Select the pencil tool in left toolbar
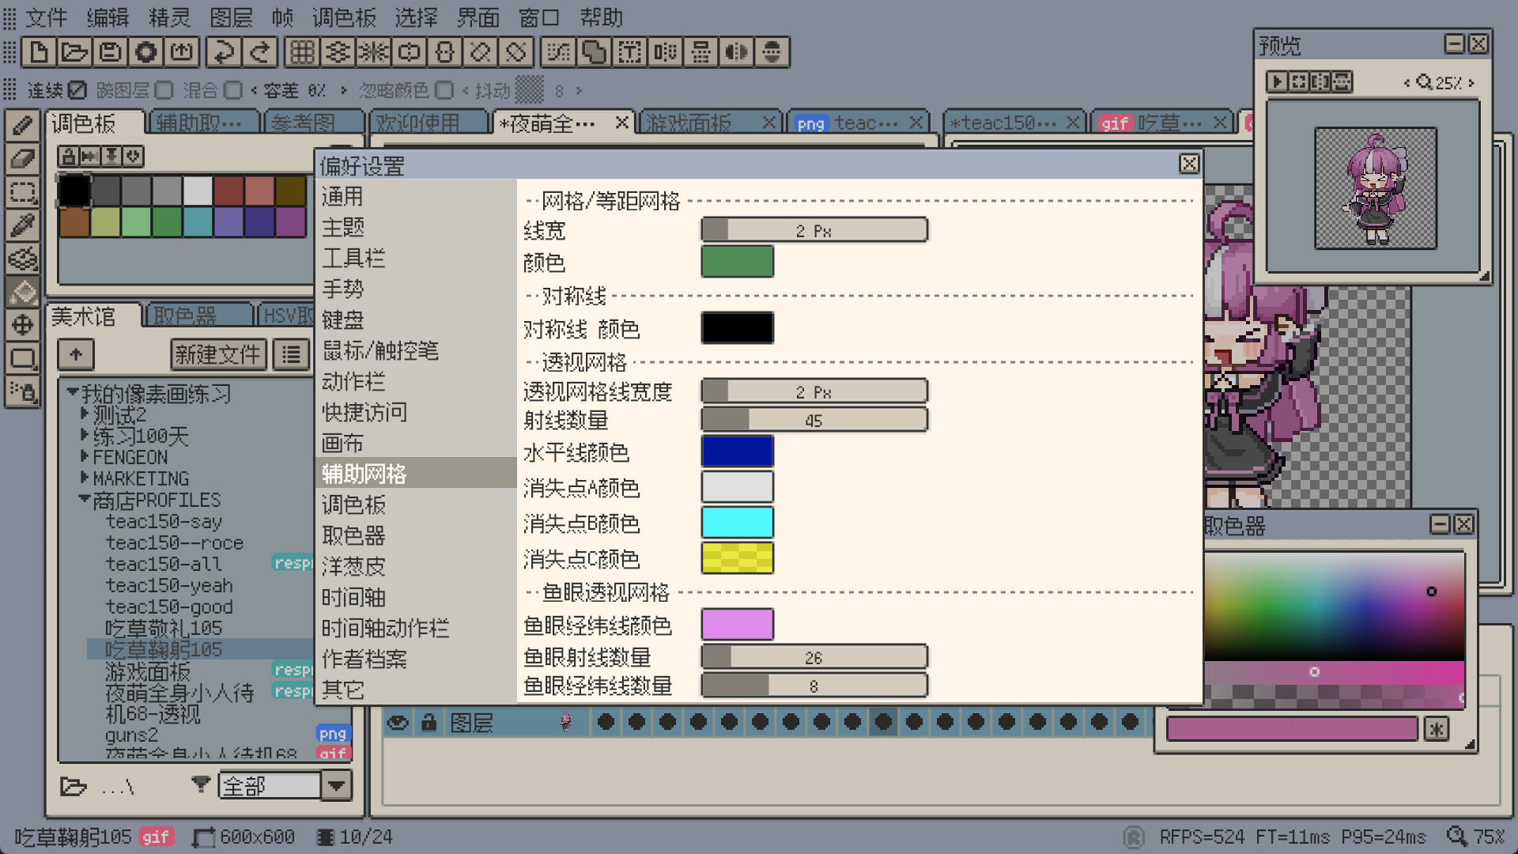 22,124
